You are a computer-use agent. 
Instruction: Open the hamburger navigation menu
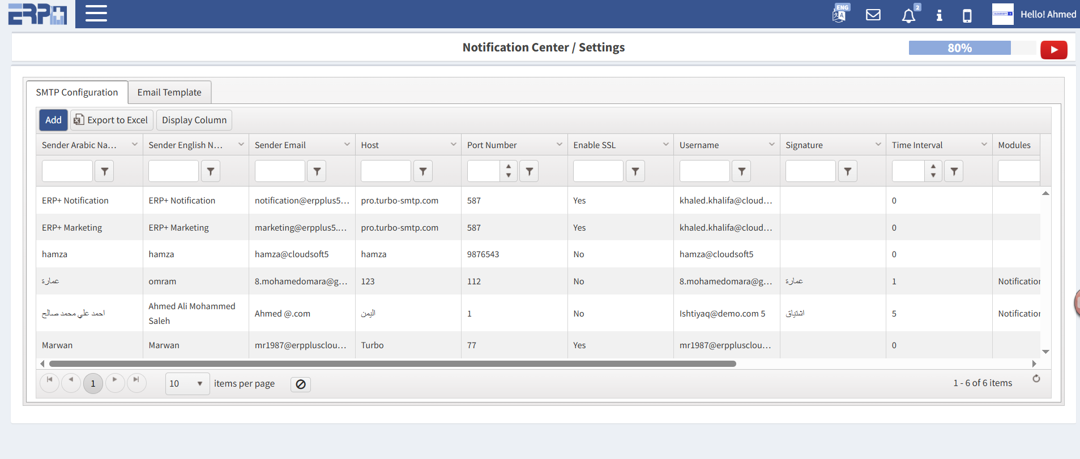tap(96, 14)
